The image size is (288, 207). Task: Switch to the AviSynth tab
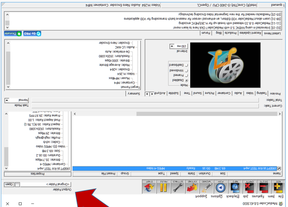point(159,93)
